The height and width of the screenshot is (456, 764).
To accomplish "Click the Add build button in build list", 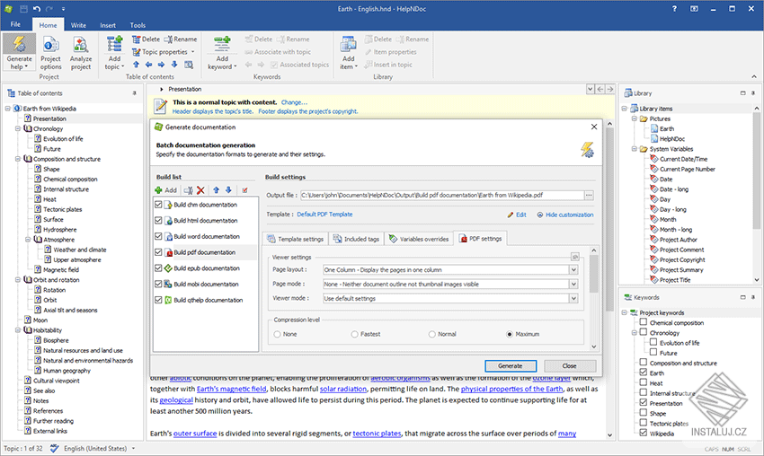I will point(166,190).
